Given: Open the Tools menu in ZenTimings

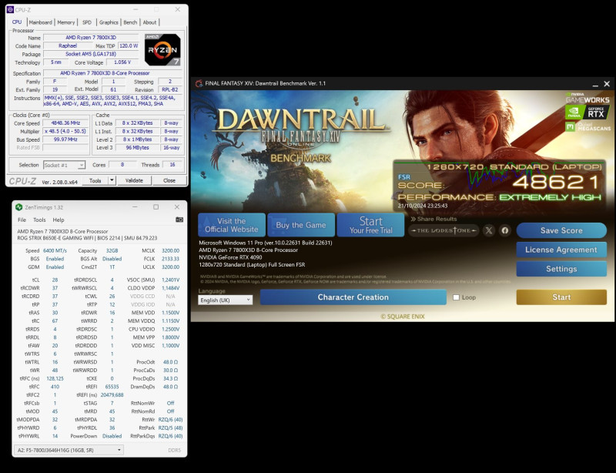Looking at the screenshot, I should (x=39, y=220).
